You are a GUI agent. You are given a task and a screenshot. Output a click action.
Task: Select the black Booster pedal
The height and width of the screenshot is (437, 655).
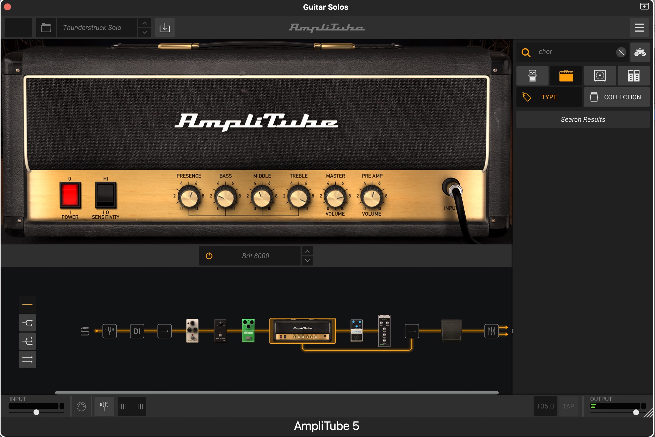click(220, 330)
